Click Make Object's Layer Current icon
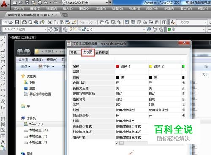 click(x=149, y=30)
